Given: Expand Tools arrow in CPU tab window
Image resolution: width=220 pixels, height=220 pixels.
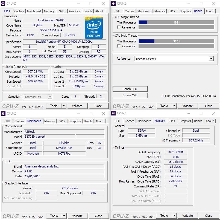Looking at the screenshot, I should tap(64, 106).
